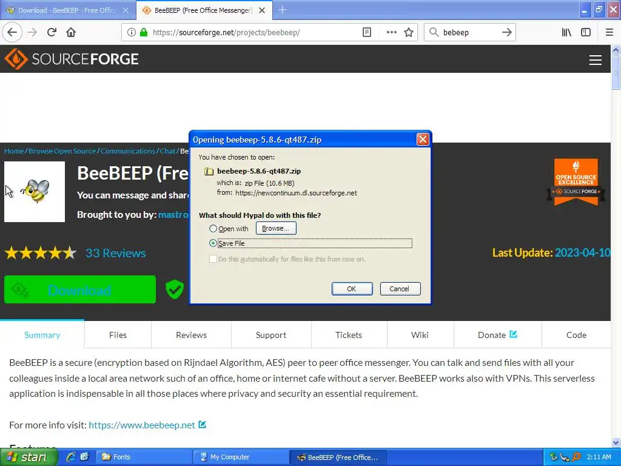Image resolution: width=621 pixels, height=466 pixels.
Task: Open the Tickets tab
Action: pos(349,335)
